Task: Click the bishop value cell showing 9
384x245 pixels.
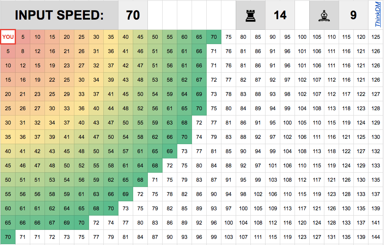Action: 353,15
